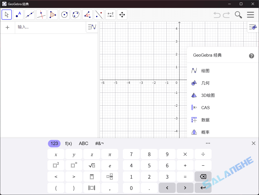The height and width of the screenshot is (195, 259).
Task: Activate the Move Graphics View tool
Action: click(122, 15)
